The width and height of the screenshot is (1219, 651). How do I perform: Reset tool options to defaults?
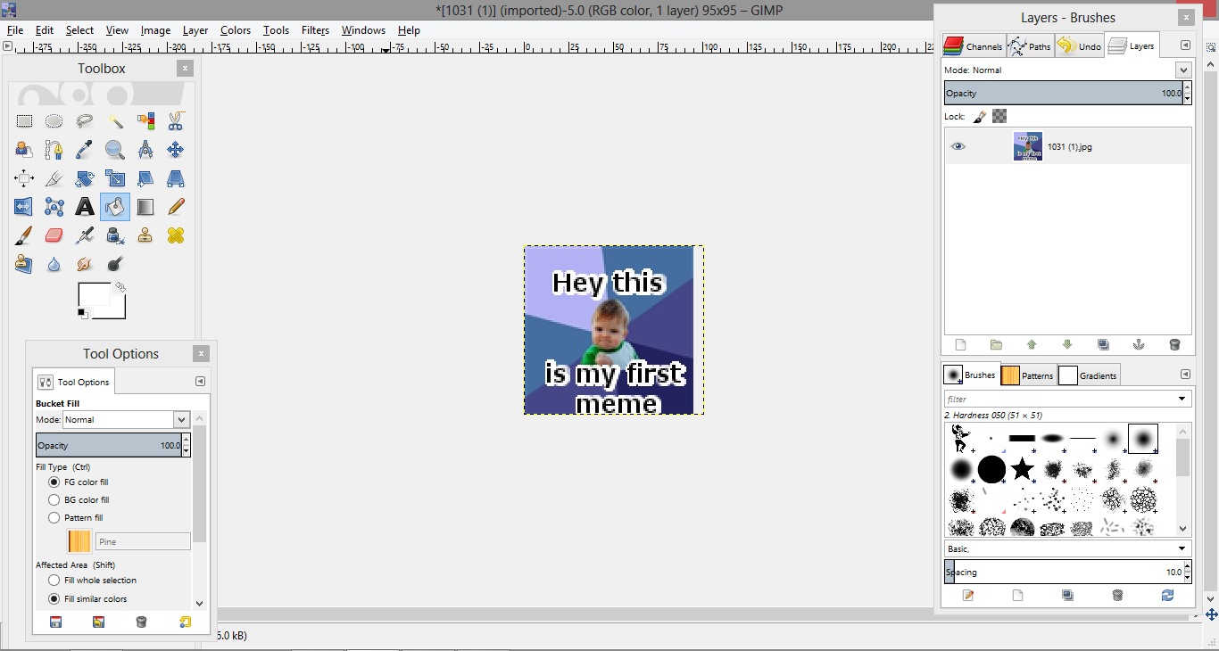185,622
